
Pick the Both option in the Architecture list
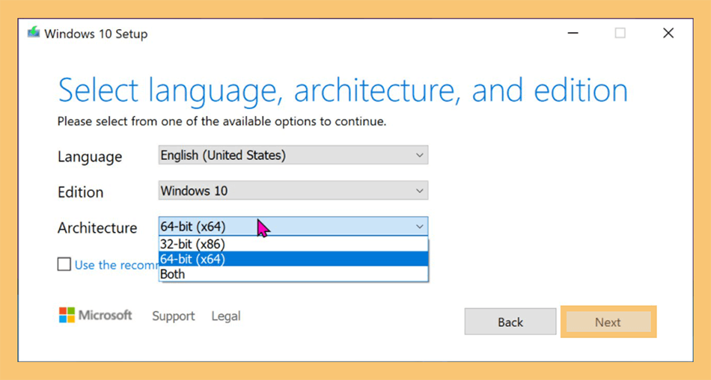(293, 274)
